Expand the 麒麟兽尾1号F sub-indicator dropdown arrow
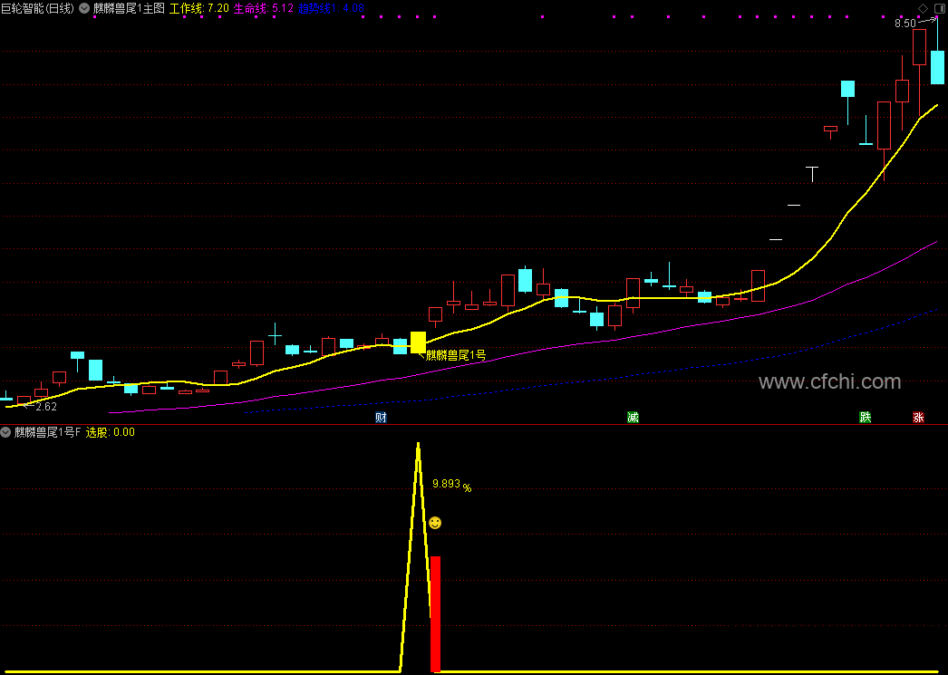 tap(6, 432)
